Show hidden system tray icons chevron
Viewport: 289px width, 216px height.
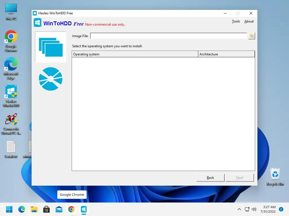pyautogui.click(x=239, y=209)
